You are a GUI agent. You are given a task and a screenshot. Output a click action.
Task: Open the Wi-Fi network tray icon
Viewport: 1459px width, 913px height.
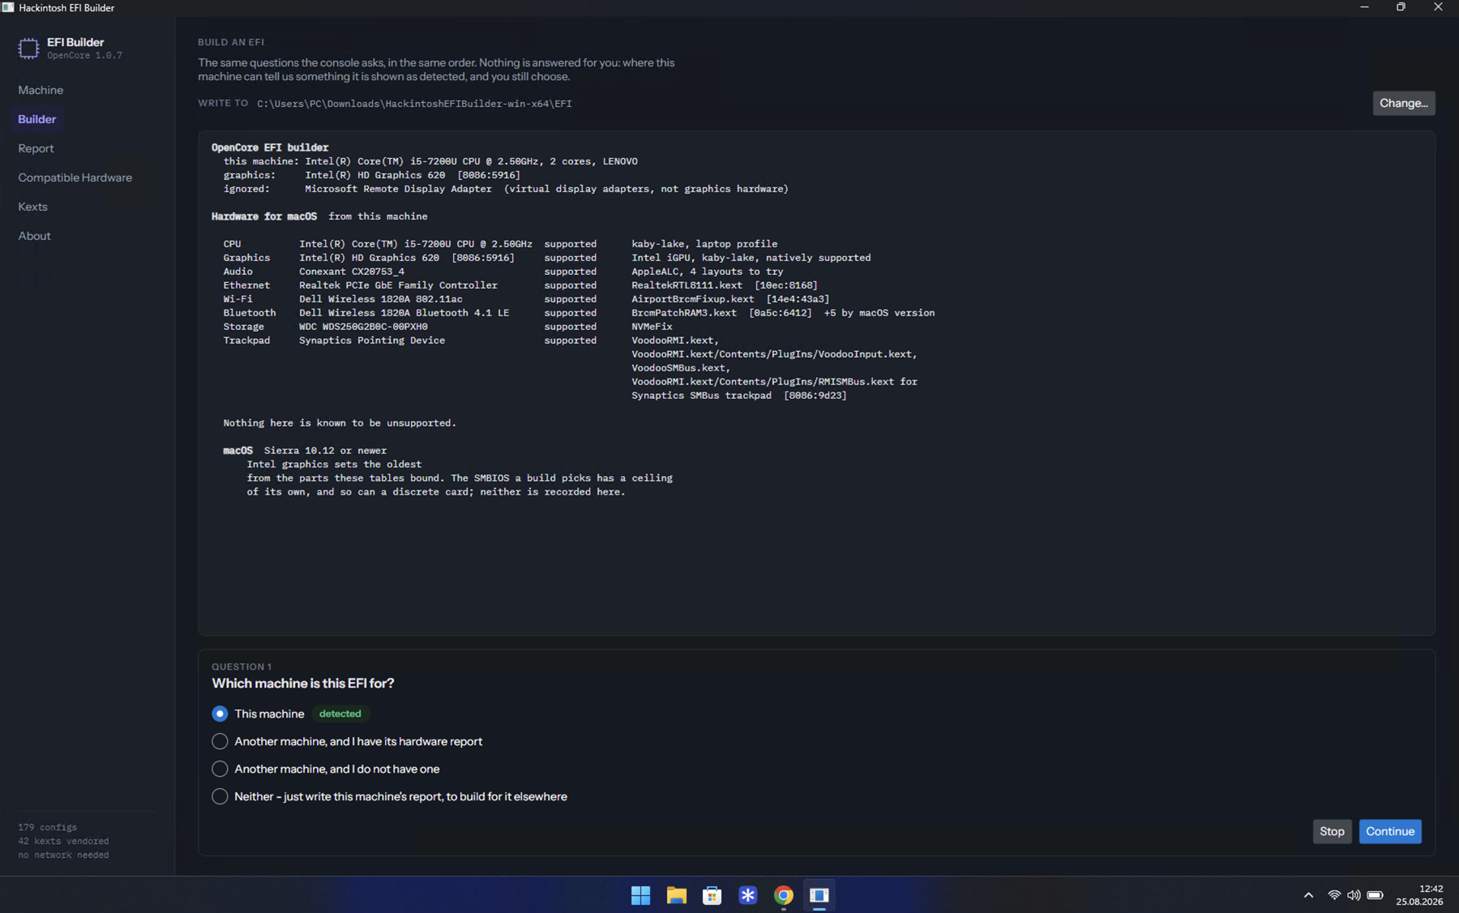pyautogui.click(x=1334, y=895)
